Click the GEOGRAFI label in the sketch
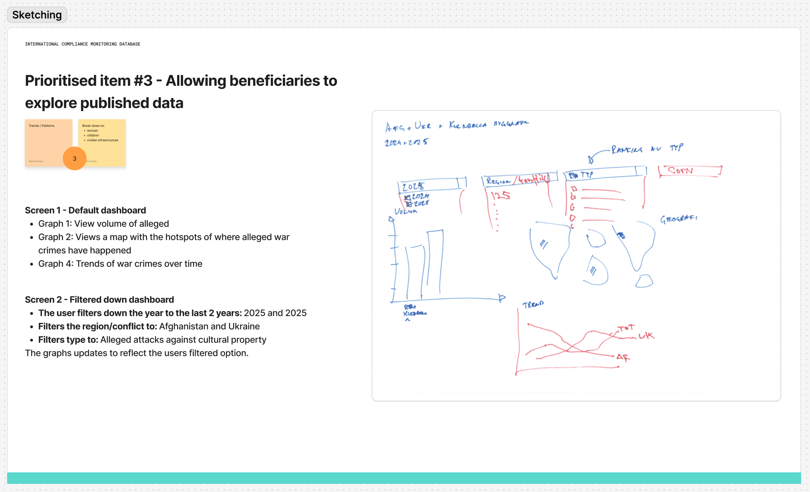Viewport: 810px width, 492px height. (679, 218)
